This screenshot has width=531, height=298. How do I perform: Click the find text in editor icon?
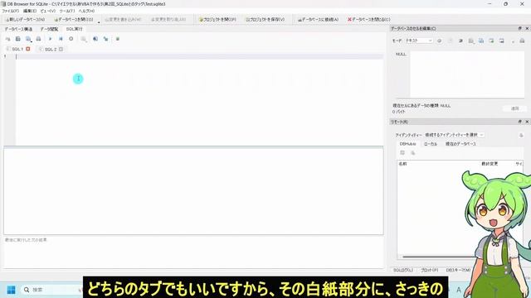click(95, 39)
